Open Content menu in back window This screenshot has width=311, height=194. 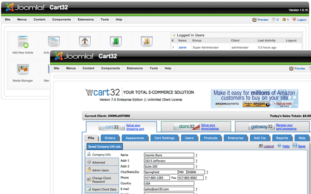pos(39,20)
